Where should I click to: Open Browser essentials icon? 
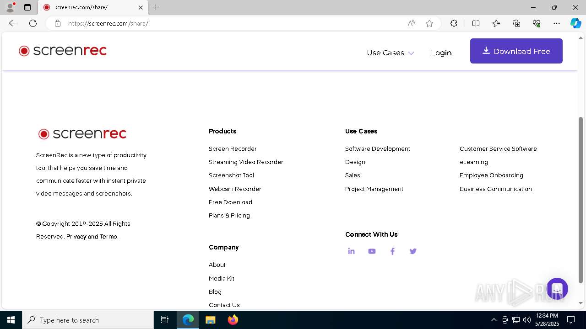(x=537, y=23)
